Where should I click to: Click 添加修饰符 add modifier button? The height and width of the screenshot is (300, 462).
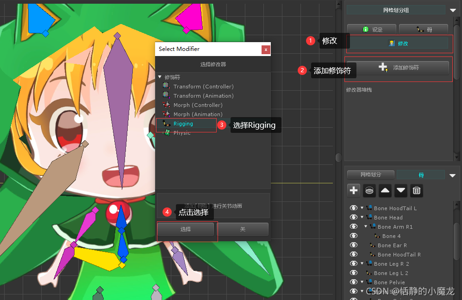[x=398, y=68]
